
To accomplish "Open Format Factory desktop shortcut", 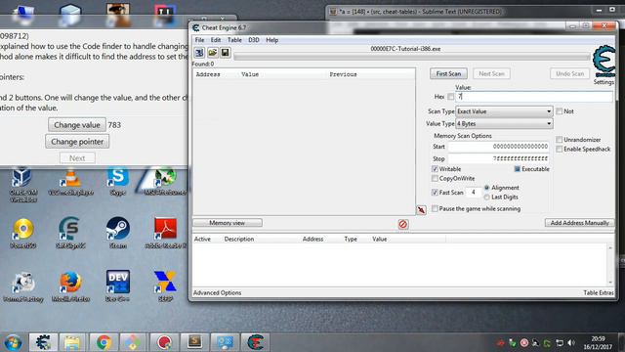I will 23,286.
